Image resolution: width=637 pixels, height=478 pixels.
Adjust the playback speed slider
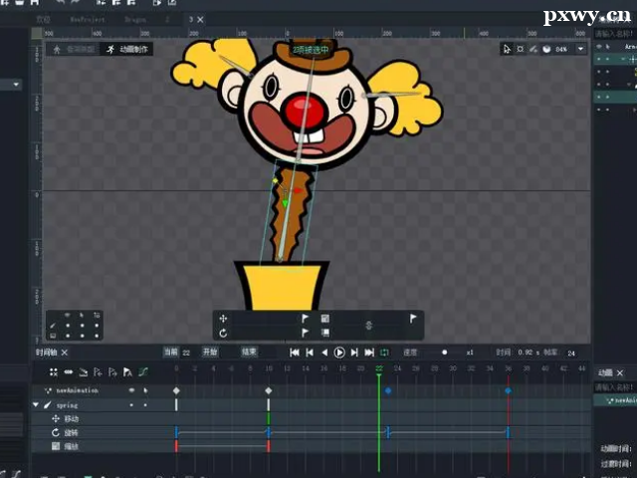(x=444, y=353)
